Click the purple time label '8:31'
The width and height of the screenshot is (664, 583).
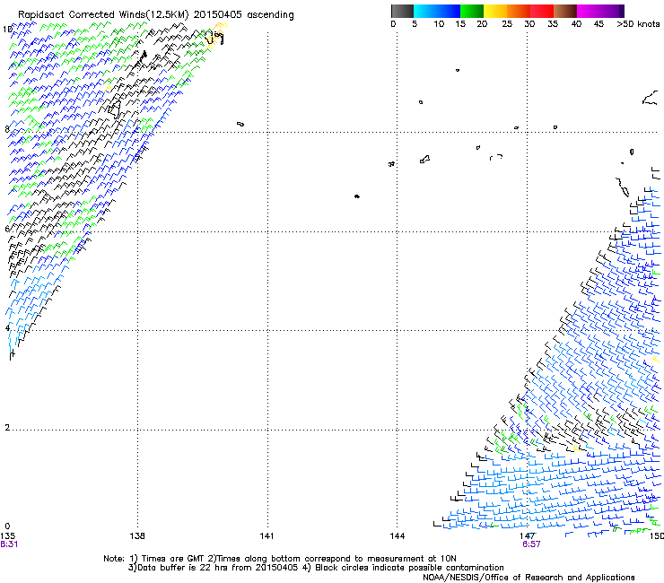(9, 544)
